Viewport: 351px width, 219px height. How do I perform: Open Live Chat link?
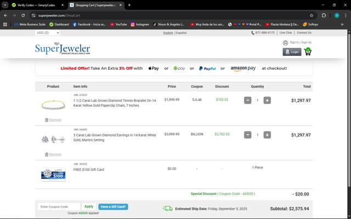[x=286, y=33]
